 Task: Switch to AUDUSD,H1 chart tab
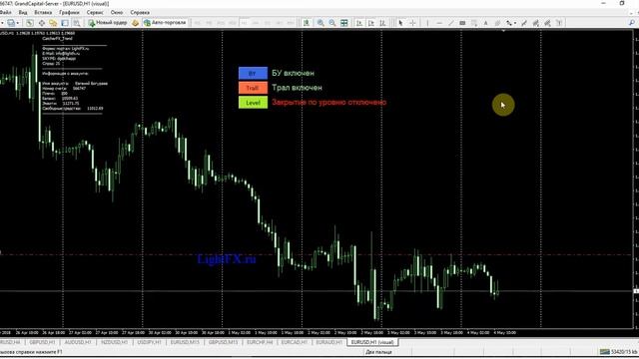coord(78,342)
